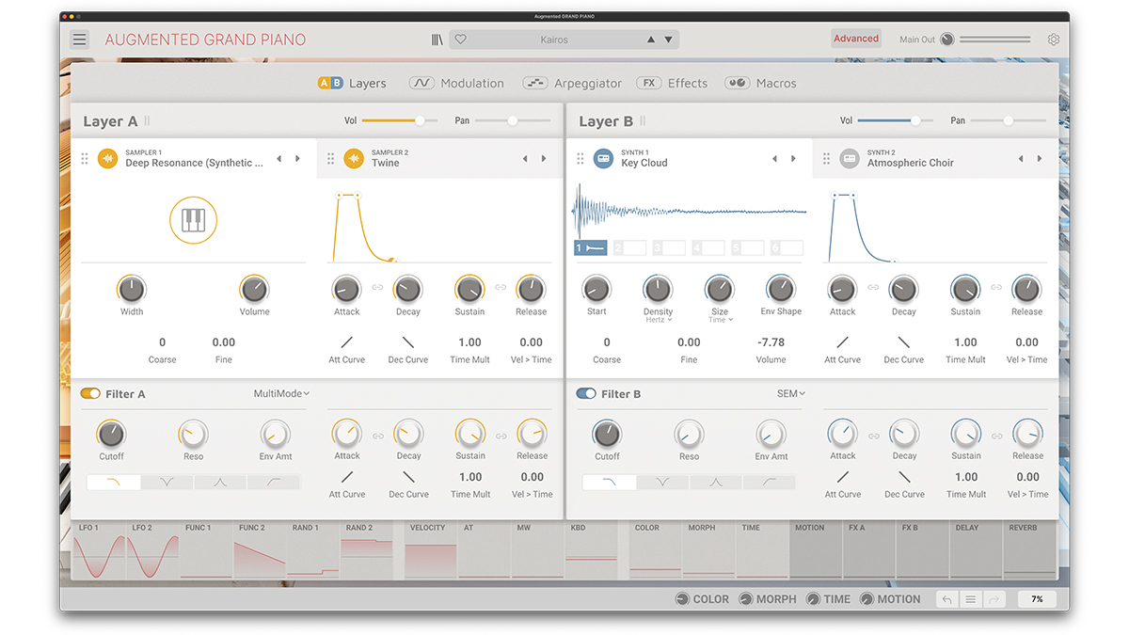Select high-pass filter shape in Filter B
This screenshot has height=635, width=1129.
(769, 482)
